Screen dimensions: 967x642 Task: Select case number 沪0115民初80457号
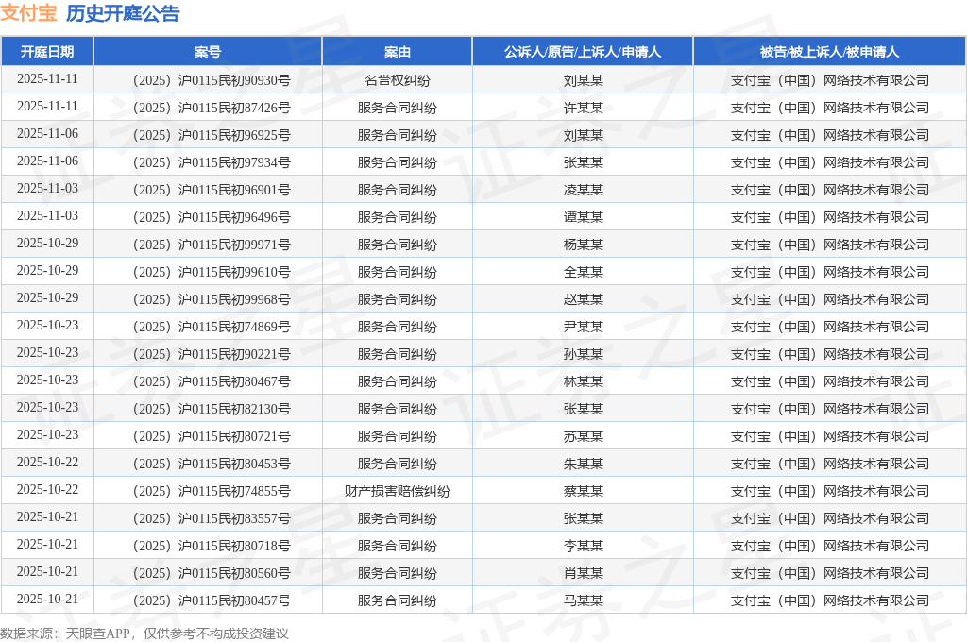(x=212, y=600)
